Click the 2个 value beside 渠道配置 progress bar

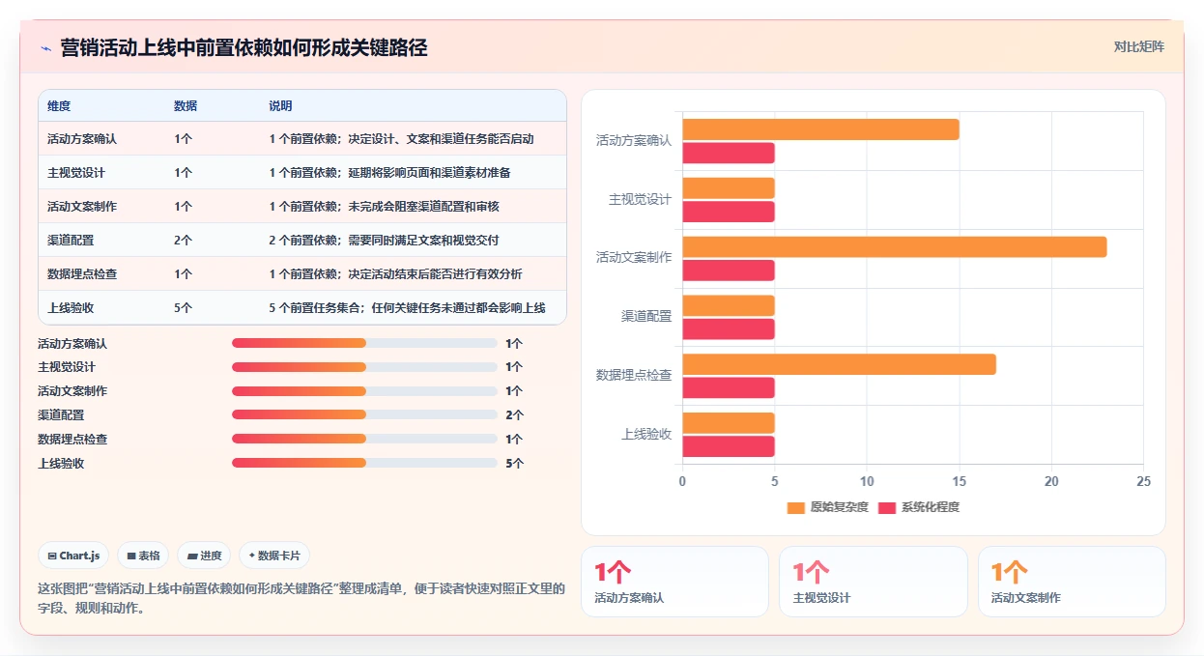(515, 414)
